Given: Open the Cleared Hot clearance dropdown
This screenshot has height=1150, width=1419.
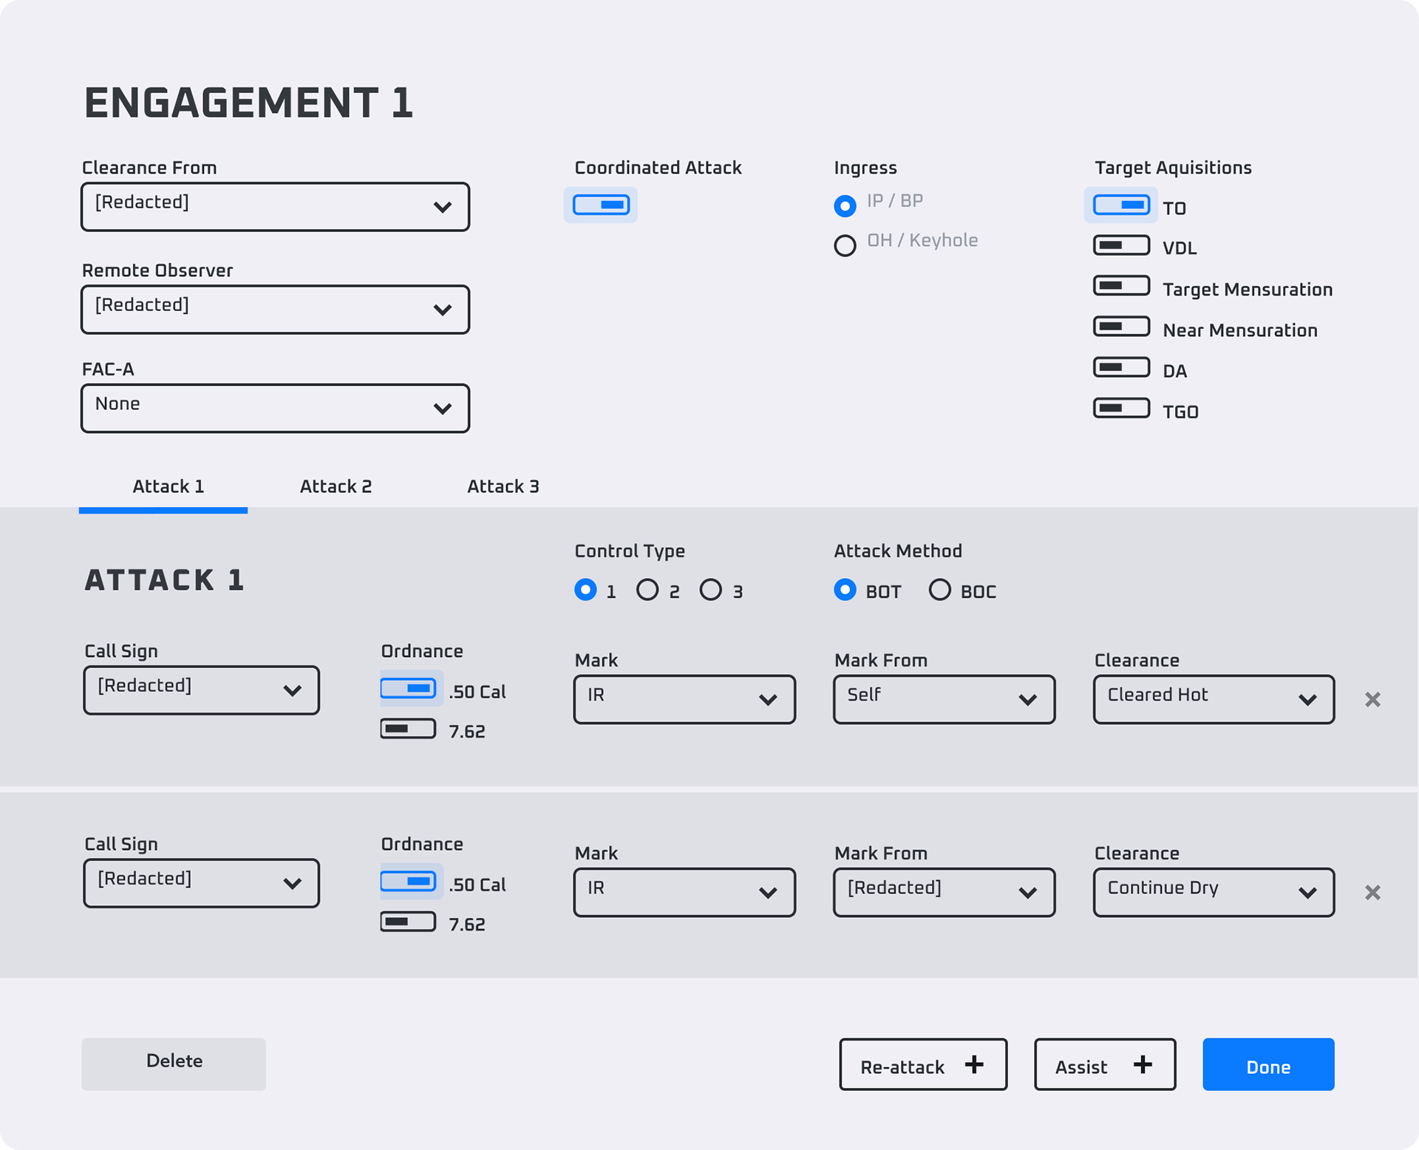Looking at the screenshot, I should (1214, 699).
